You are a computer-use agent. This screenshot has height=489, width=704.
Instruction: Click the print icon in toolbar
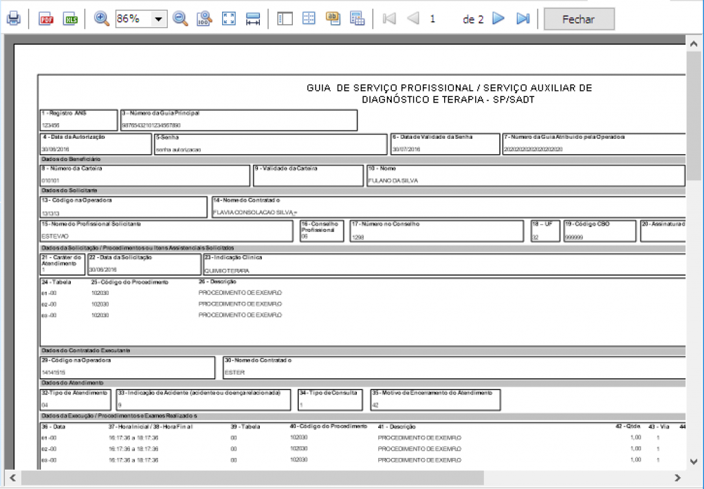(14, 19)
